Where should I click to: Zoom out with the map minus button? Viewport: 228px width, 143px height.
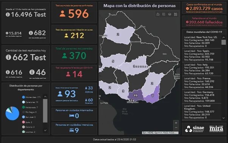pos(176,127)
